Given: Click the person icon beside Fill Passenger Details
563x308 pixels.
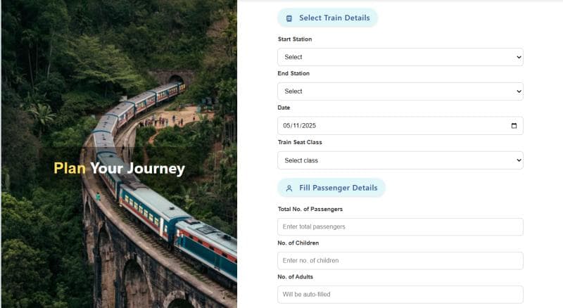Looking at the screenshot, I should (289, 188).
